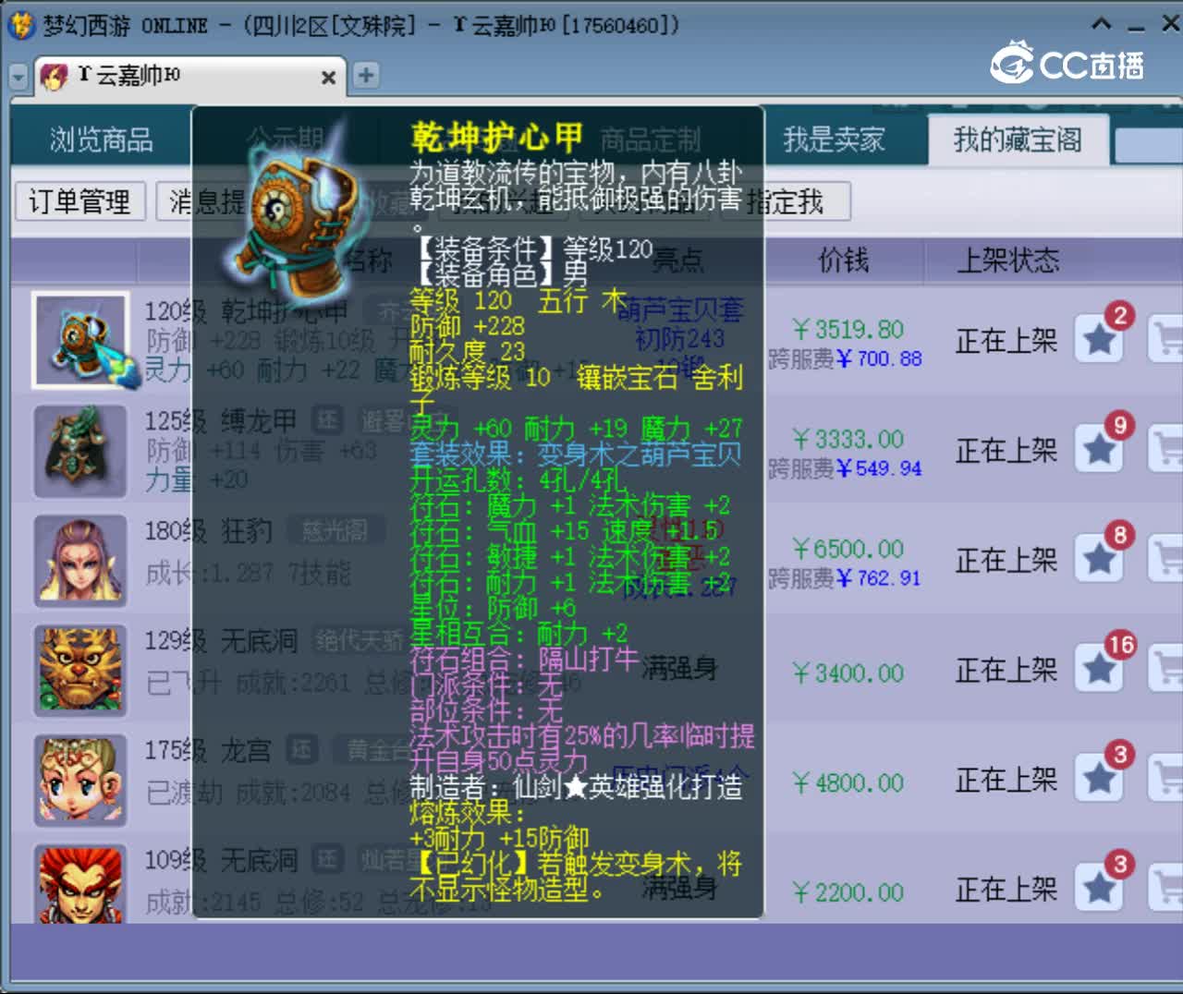Open 订单管理 order management
1183x994 pixels.
click(80, 201)
